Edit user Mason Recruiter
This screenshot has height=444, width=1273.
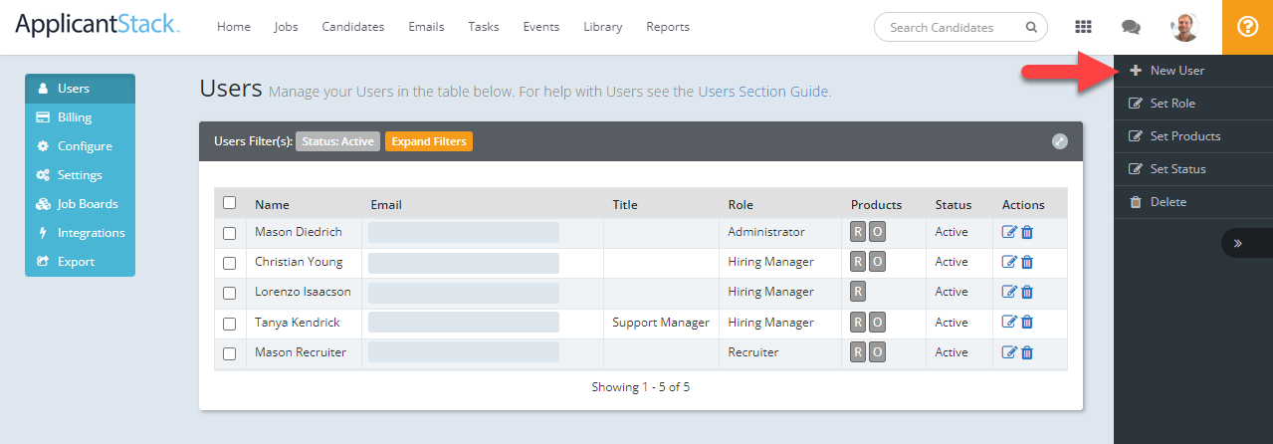1009,352
